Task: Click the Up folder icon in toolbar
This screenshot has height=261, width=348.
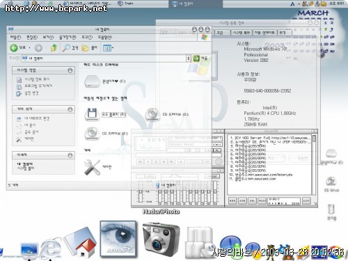Action: (54, 48)
